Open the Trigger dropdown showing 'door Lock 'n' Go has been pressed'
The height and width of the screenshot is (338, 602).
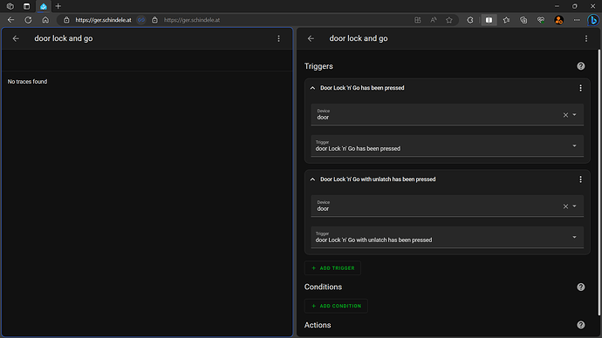(447, 145)
